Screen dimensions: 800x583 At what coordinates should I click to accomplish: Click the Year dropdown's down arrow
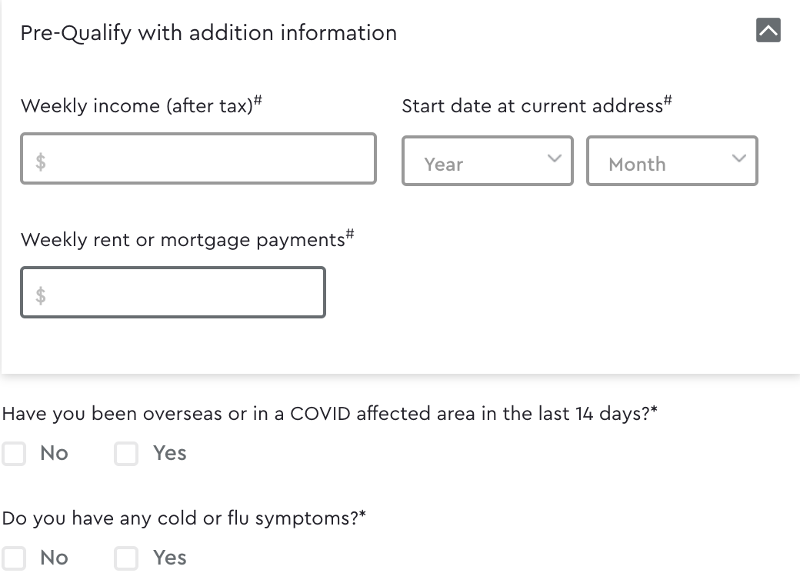554,158
